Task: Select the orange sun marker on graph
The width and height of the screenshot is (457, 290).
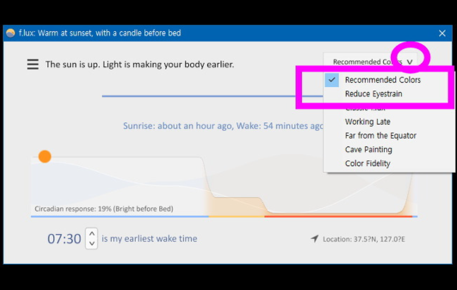Action: [x=45, y=157]
